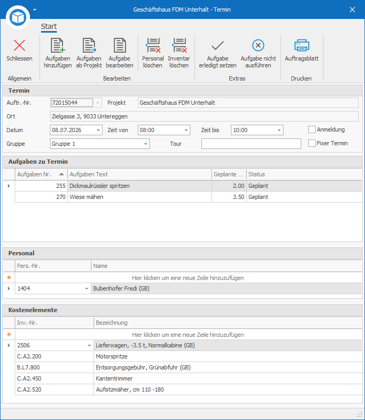
Task: Sort by Aufgaben Nr. column header
Action: 41,174
